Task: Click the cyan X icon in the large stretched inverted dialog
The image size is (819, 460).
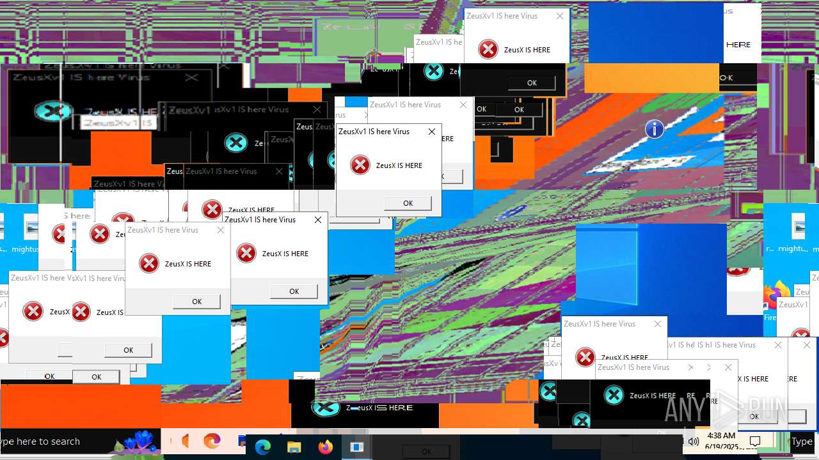Action: point(53,111)
